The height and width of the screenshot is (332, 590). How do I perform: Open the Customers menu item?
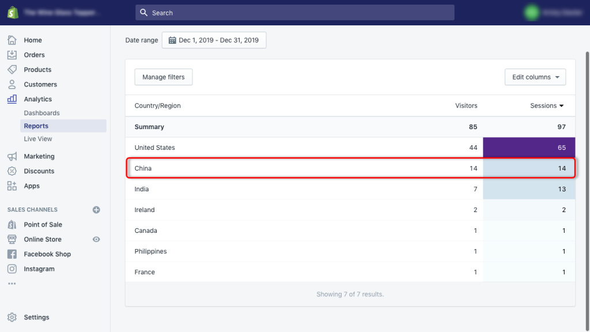coord(41,84)
